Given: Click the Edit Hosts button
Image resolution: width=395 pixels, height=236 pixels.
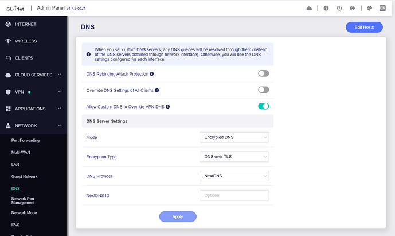Looking at the screenshot, I should point(364,27).
